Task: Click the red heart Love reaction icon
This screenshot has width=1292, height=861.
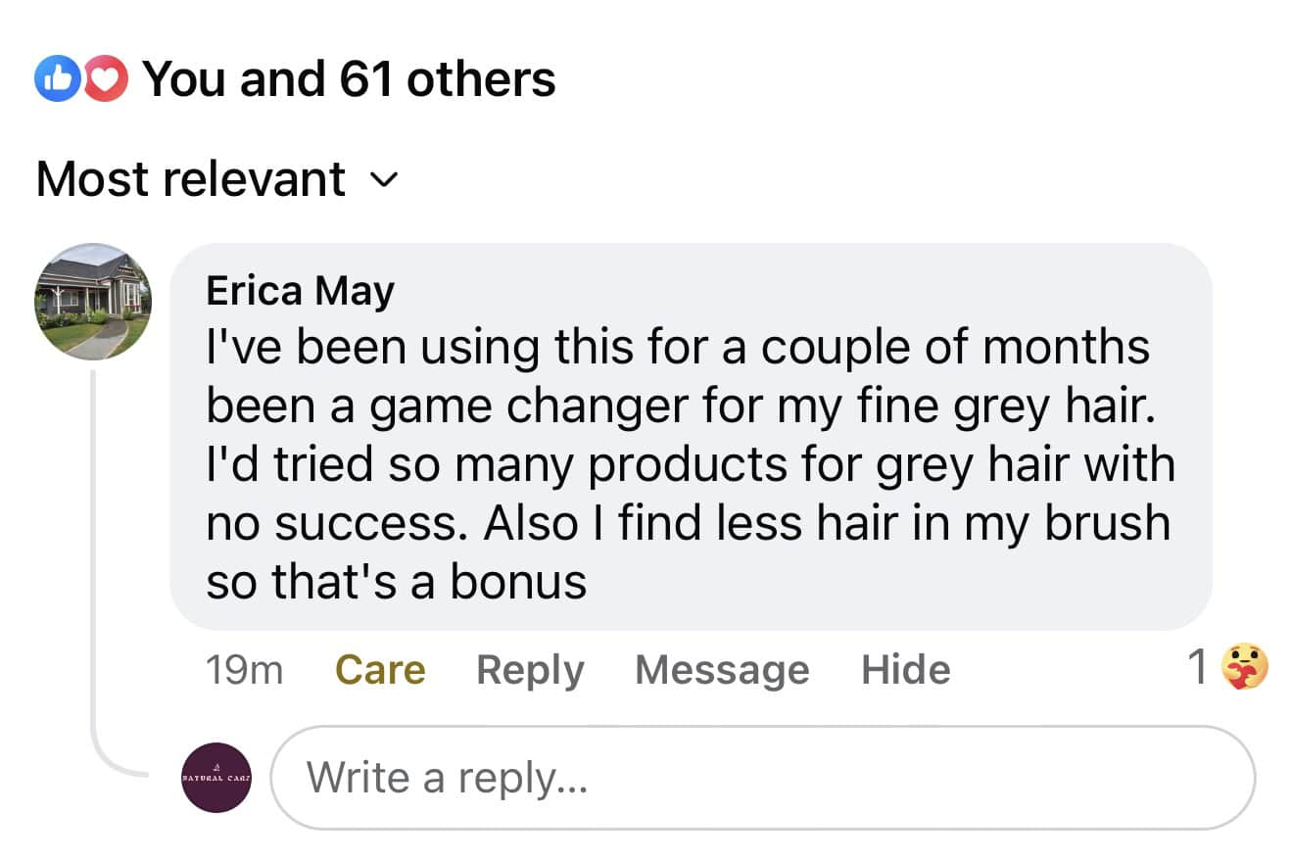Action: [106, 80]
